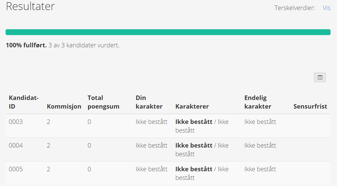Sort by Karakterer column header
Viewport: 337px width, 186px height.
click(x=192, y=106)
